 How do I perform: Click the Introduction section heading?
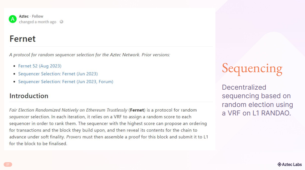pos(29,96)
